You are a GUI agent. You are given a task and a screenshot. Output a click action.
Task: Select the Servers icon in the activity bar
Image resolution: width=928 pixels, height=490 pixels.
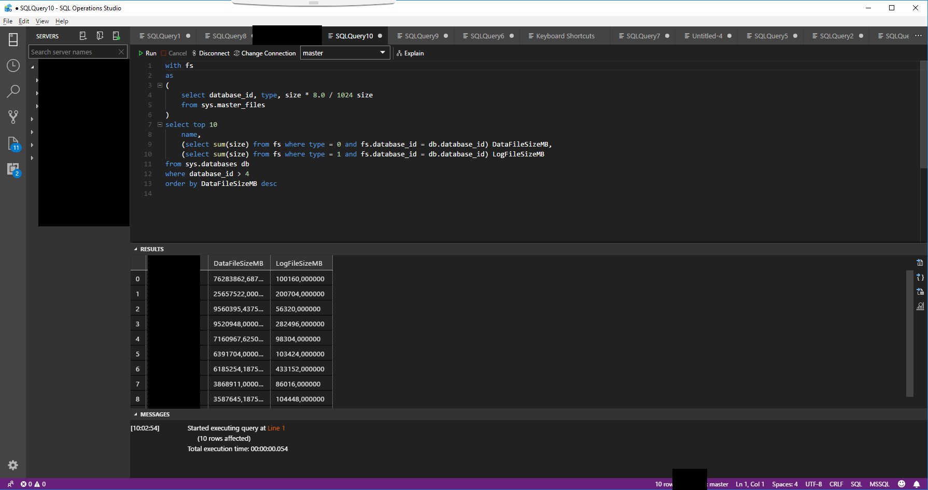(x=13, y=39)
